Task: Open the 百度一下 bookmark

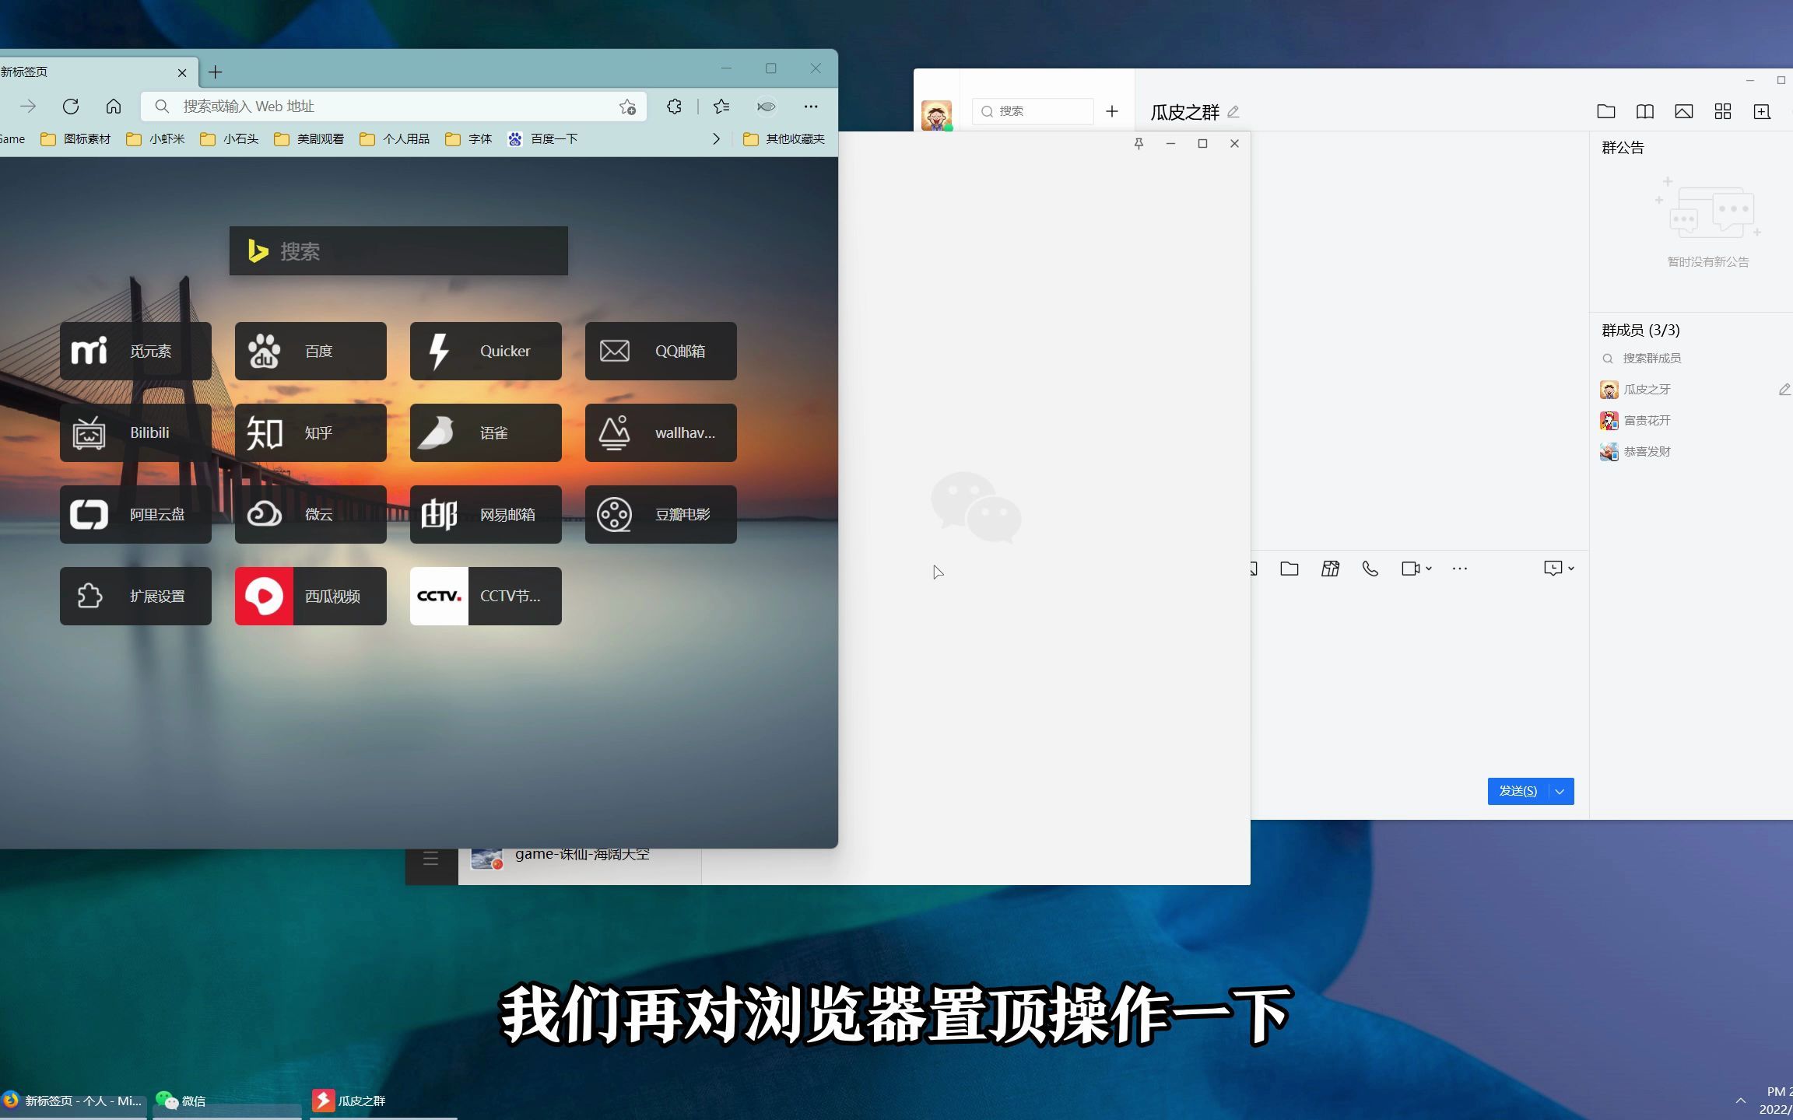Action: tap(542, 139)
